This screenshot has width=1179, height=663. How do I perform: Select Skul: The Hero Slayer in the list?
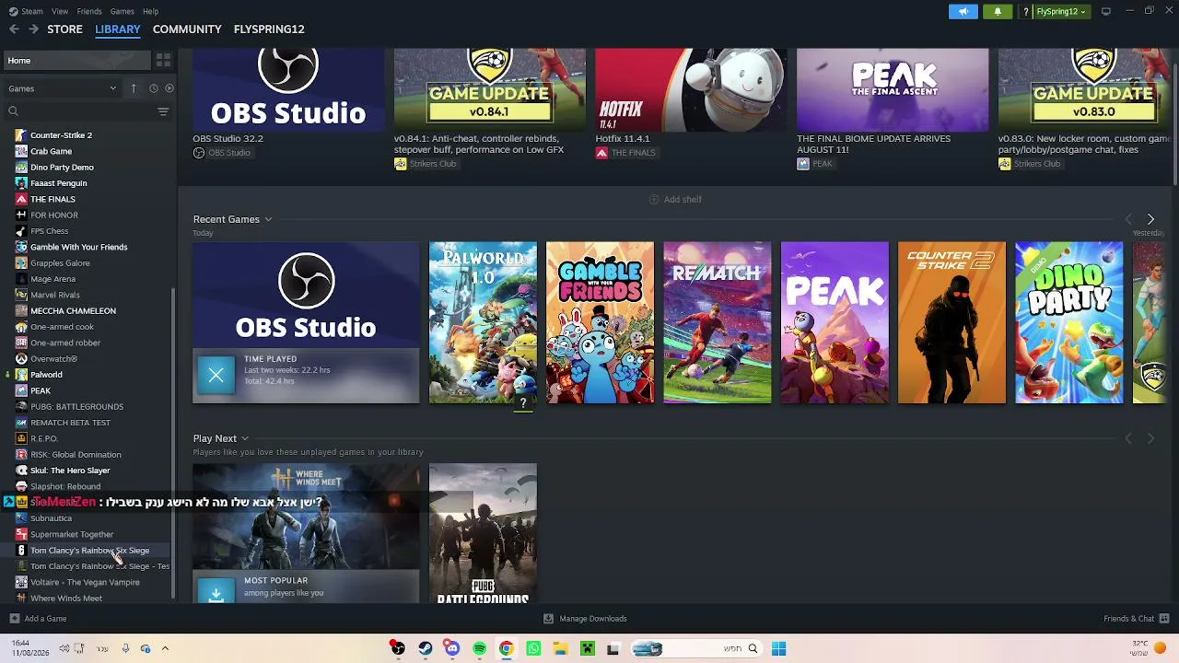click(70, 471)
